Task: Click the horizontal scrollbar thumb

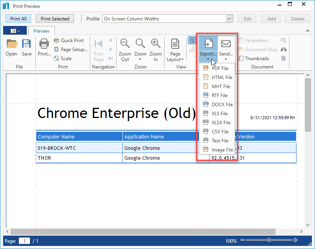Action: click(x=143, y=232)
